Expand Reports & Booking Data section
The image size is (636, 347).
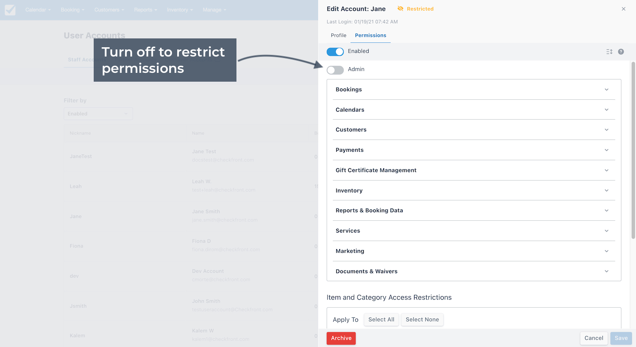[x=474, y=211]
